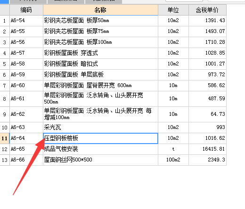
Task: Select code cell A6-57
Action: pos(26,53)
